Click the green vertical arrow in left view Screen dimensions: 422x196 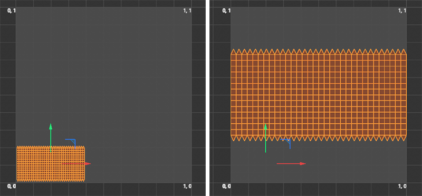coord(51,138)
